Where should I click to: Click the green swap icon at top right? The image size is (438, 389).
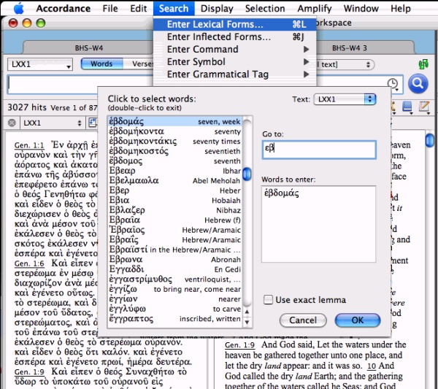423,64
